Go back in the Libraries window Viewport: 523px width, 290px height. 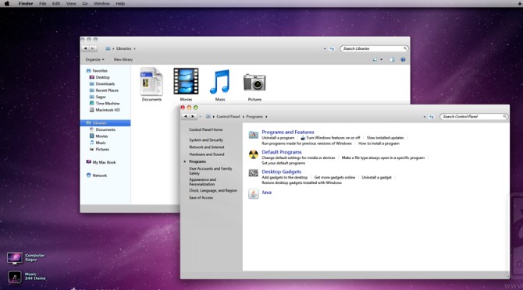tap(85, 48)
